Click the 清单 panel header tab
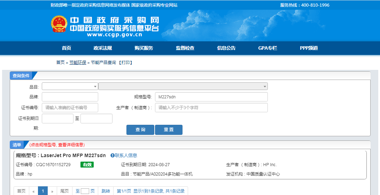 (17, 145)
